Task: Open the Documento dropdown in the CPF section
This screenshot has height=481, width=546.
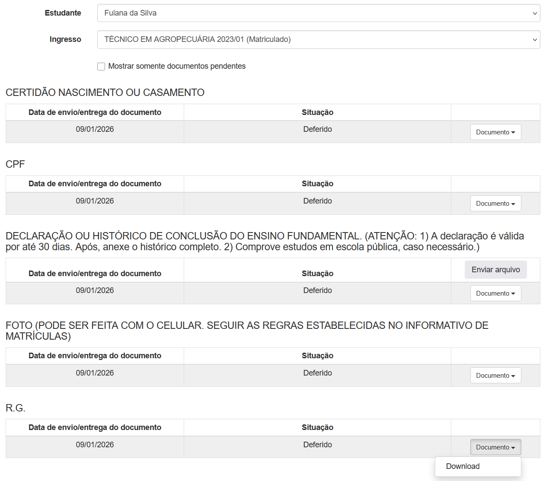Action: click(495, 203)
